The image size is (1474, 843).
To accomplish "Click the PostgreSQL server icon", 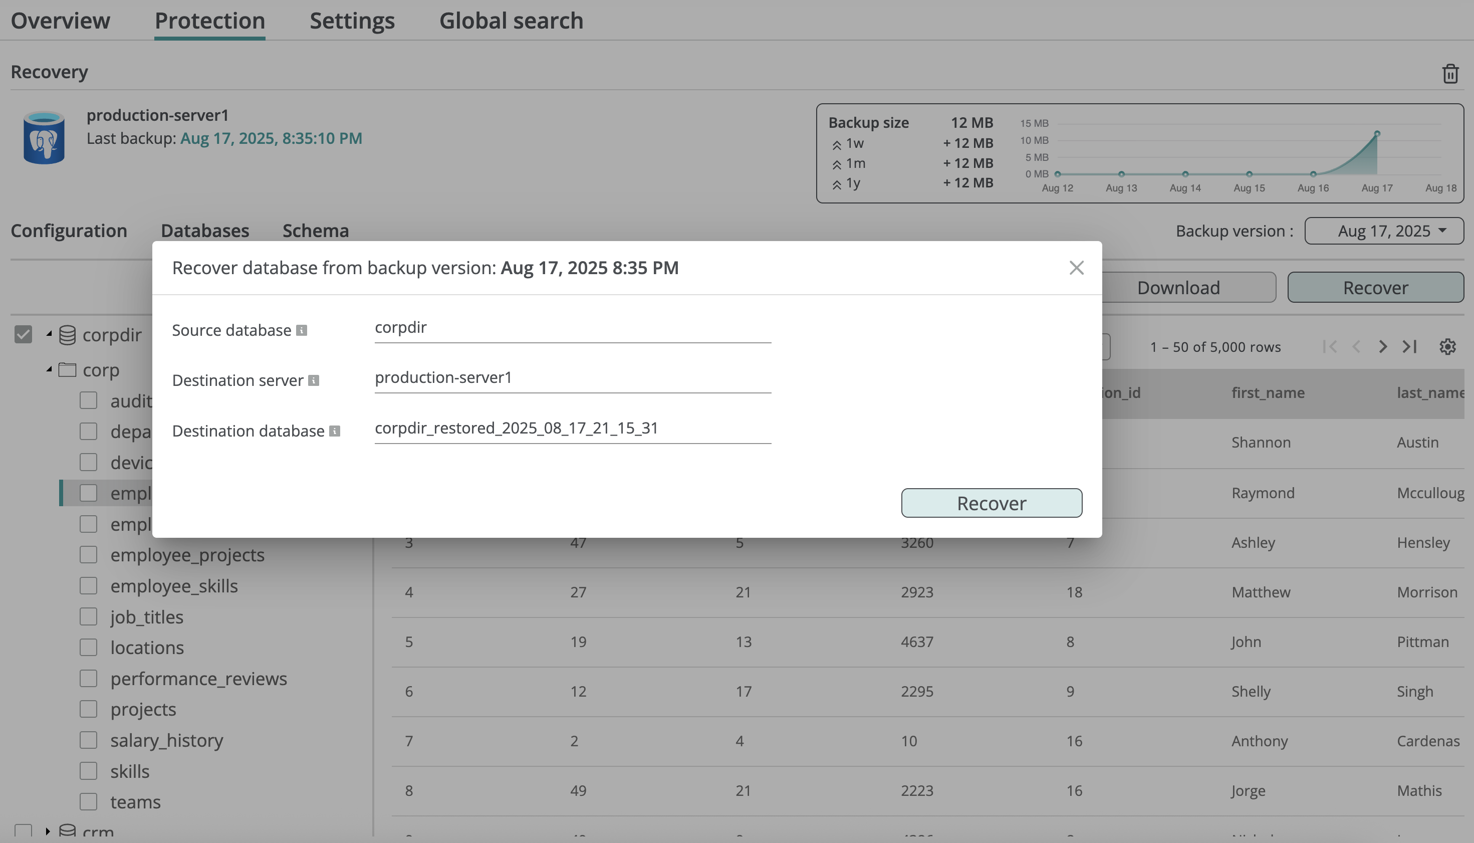I will pyautogui.click(x=44, y=138).
